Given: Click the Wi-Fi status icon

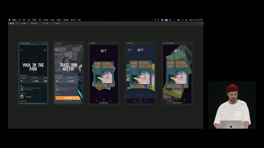Looking at the screenshot, I should [175, 20].
